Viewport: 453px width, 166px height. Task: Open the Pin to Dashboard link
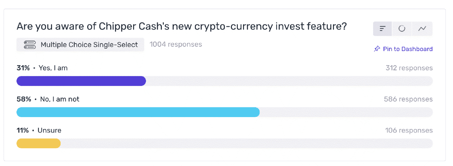[x=403, y=49]
